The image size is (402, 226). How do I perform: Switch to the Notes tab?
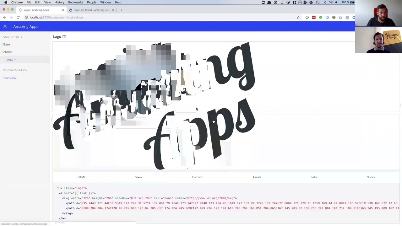click(x=371, y=177)
